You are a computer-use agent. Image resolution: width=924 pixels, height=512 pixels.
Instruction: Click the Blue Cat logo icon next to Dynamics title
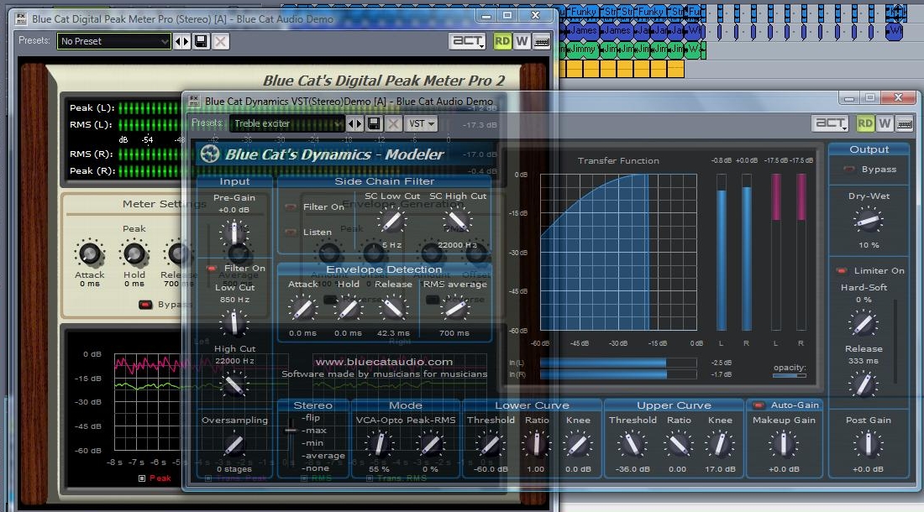click(x=210, y=154)
